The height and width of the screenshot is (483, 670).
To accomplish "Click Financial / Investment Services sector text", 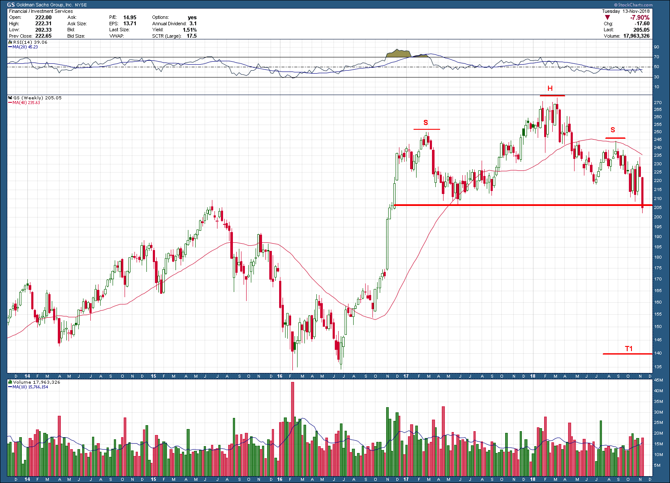I will point(41,11).
